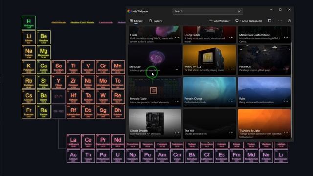Open more options for Living Room wallpaper
The height and width of the screenshot is (176, 313).
(231, 37)
